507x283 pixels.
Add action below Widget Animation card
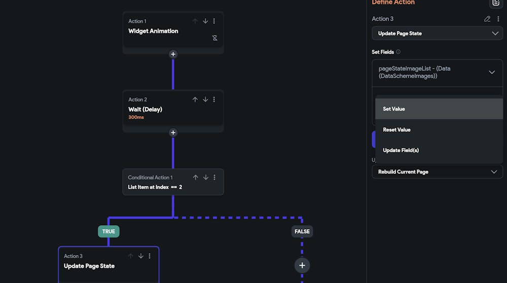pyautogui.click(x=173, y=54)
